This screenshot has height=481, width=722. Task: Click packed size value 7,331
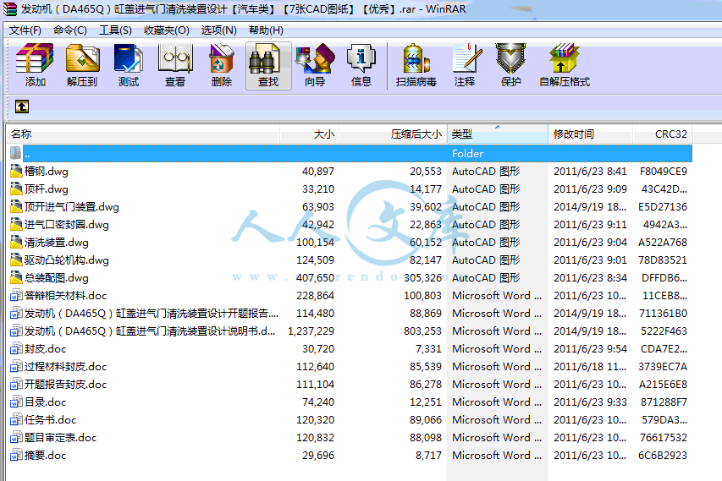click(x=428, y=348)
